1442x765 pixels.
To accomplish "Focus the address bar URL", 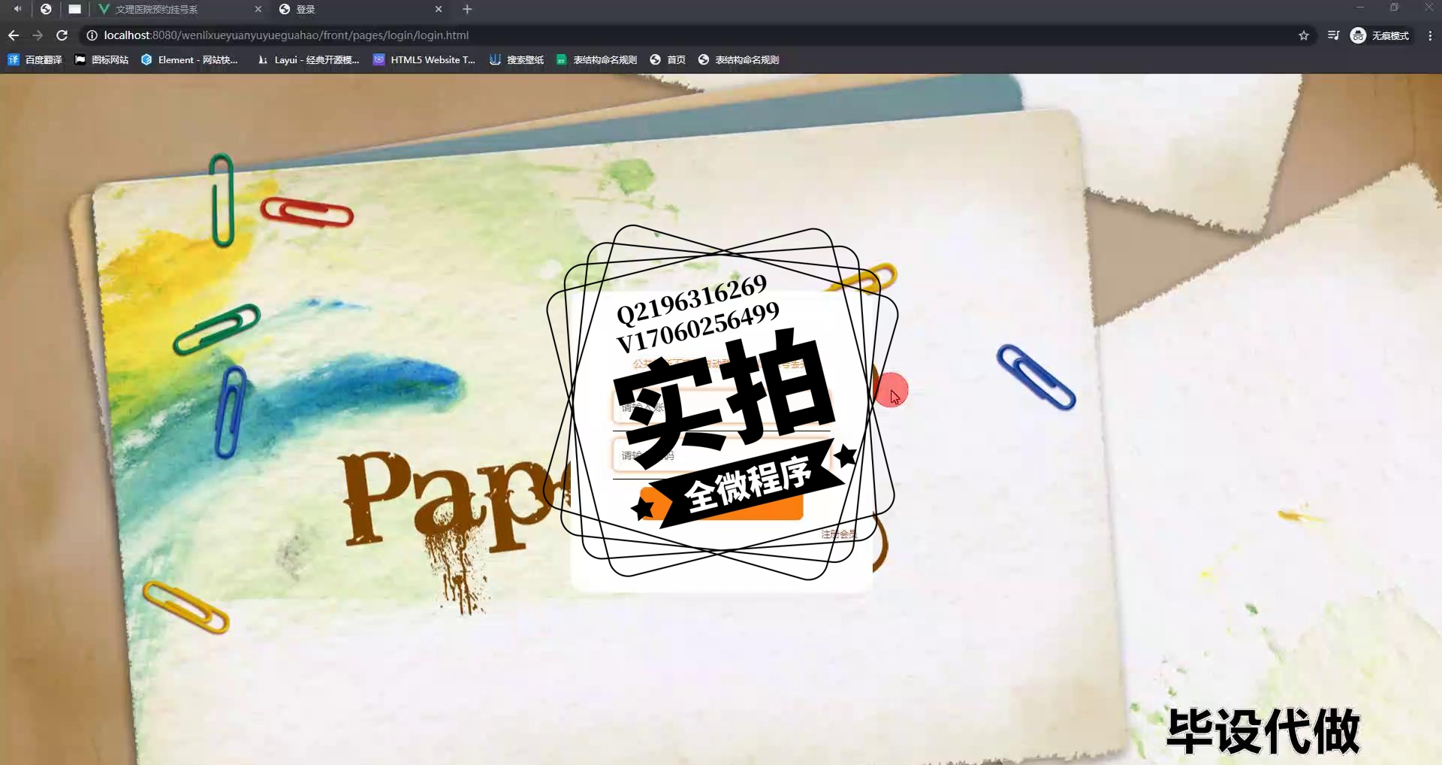I will (286, 35).
